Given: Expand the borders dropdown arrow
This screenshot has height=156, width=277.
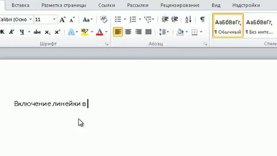Looking at the screenshot, I should [201, 32].
